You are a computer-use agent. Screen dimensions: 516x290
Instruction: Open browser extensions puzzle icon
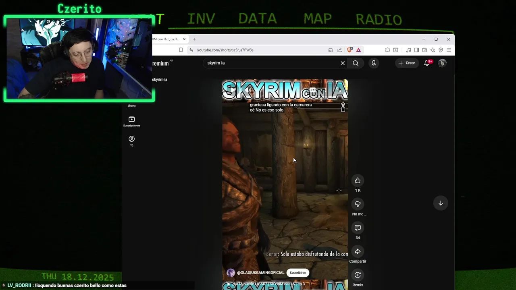[387, 50]
